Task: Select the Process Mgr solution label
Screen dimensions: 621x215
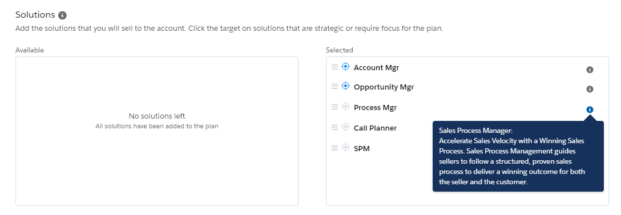Action: click(x=375, y=108)
